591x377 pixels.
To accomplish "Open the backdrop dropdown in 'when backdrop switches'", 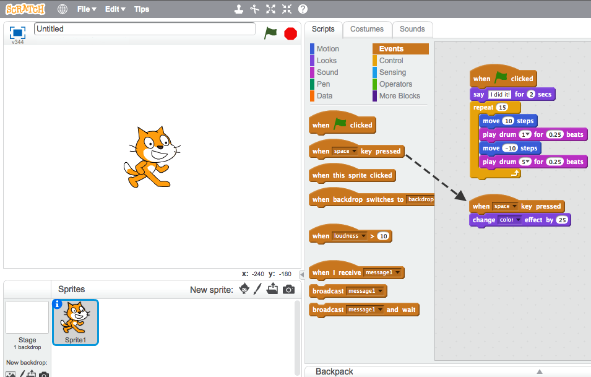I will click(420, 199).
